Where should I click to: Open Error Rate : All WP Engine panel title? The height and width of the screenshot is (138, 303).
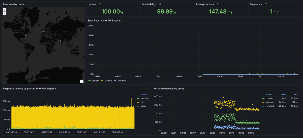coord(104,20)
